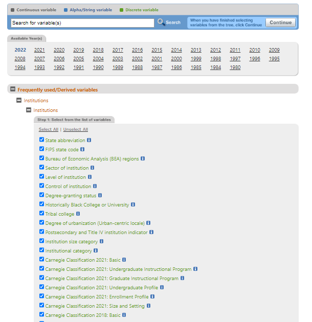Click the magnifier Search icon
Viewport: 312px width, 322px height.
pos(161,22)
